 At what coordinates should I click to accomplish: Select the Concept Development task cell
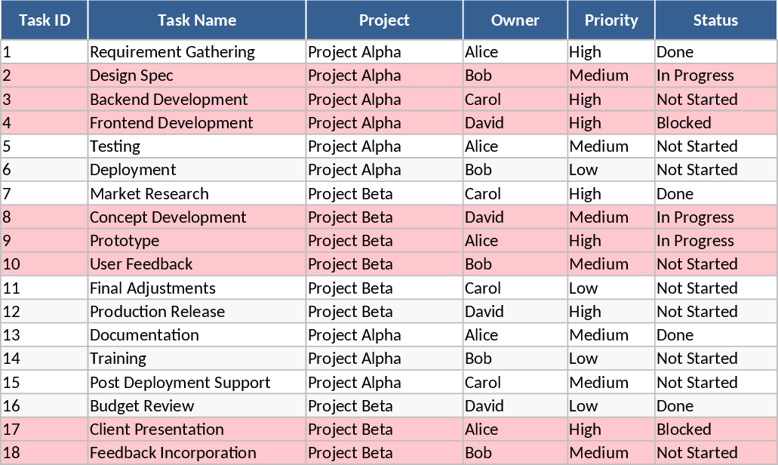point(168,217)
